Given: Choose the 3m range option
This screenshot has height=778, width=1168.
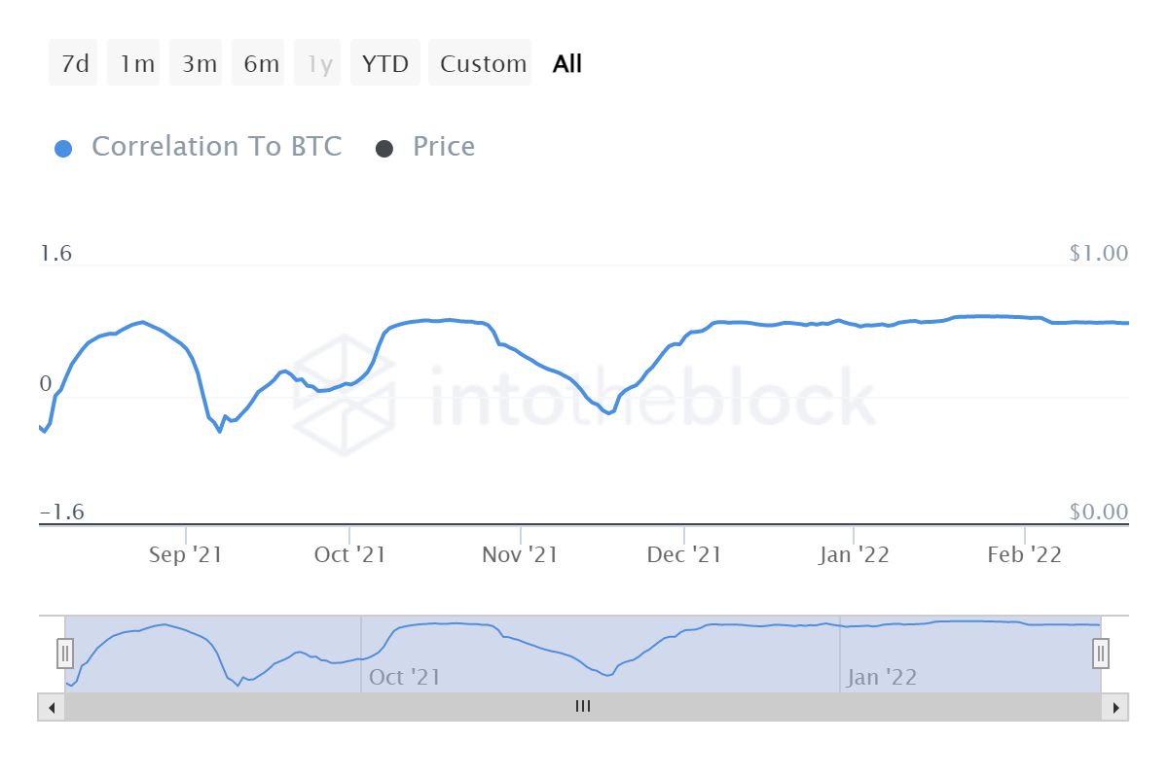Looking at the screenshot, I should click(x=199, y=64).
